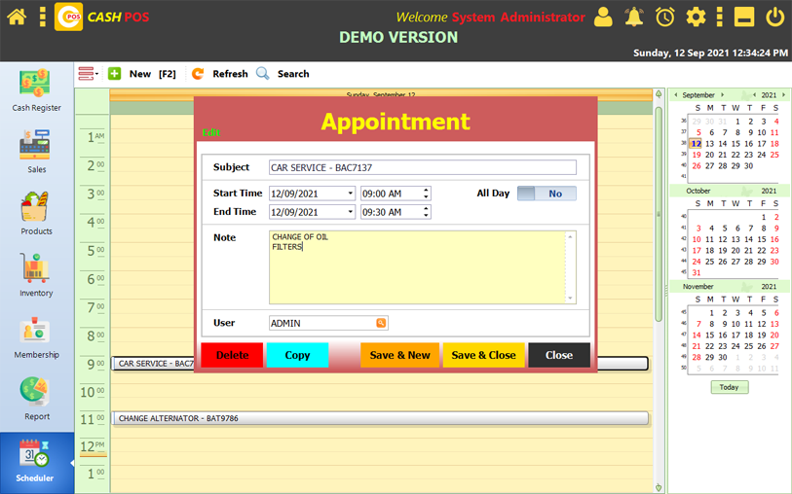Open the left vertical dots menu
The image size is (792, 494).
43,17
